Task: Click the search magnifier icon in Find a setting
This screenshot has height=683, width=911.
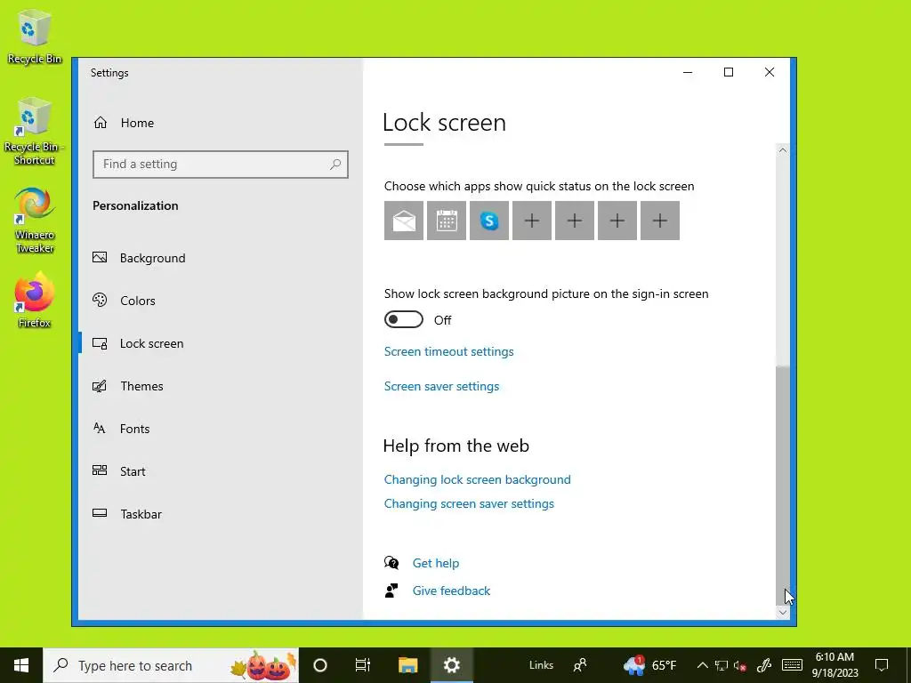Action: (x=335, y=165)
